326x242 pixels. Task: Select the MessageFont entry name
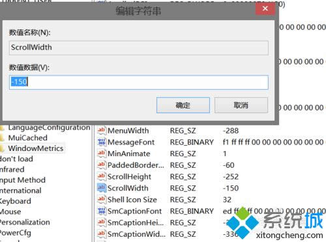pos(131,142)
